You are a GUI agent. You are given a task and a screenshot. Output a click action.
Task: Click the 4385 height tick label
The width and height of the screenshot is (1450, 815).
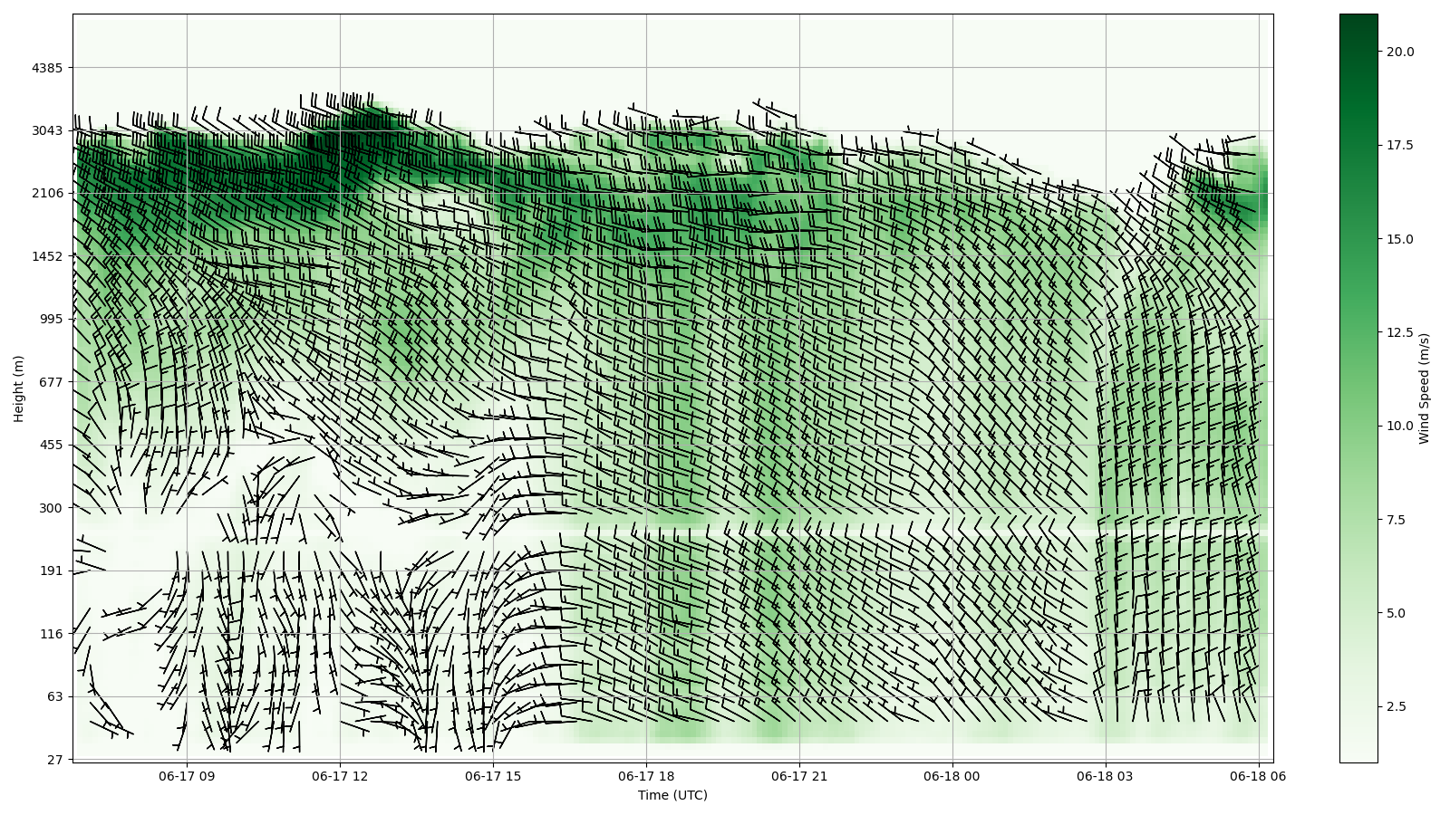click(x=46, y=68)
